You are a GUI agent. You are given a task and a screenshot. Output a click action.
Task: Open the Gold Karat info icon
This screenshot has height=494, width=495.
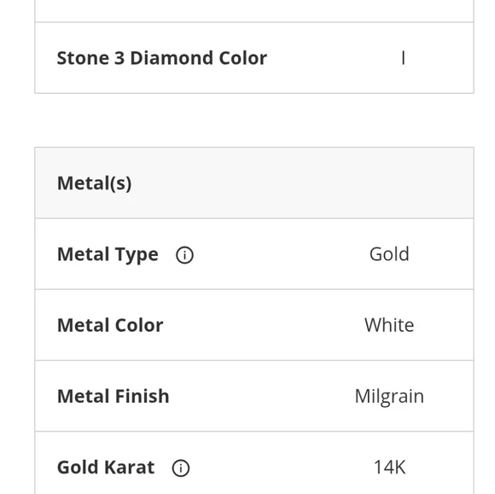click(181, 468)
